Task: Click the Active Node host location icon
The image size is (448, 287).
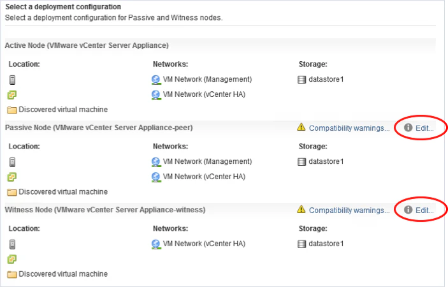Action: pyautogui.click(x=12, y=80)
